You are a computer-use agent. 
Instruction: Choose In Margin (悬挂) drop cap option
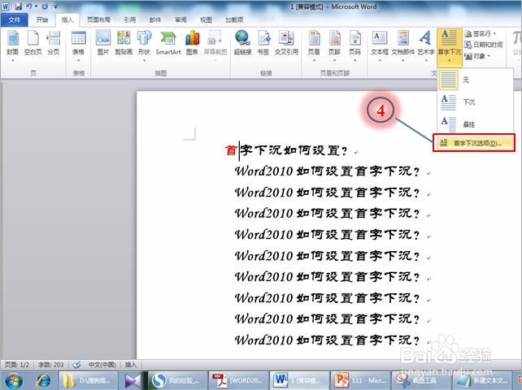point(475,124)
